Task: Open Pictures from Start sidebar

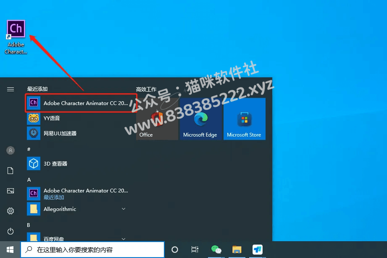Action: [11, 191]
